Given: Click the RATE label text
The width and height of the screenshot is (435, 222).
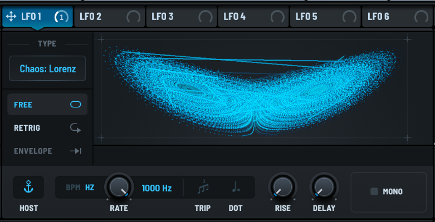Looking at the screenshot, I should pyautogui.click(x=119, y=208).
